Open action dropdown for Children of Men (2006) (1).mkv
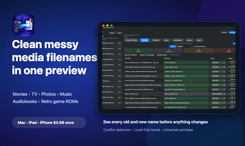This screenshot has width=245, height=146. click(x=218, y=76)
